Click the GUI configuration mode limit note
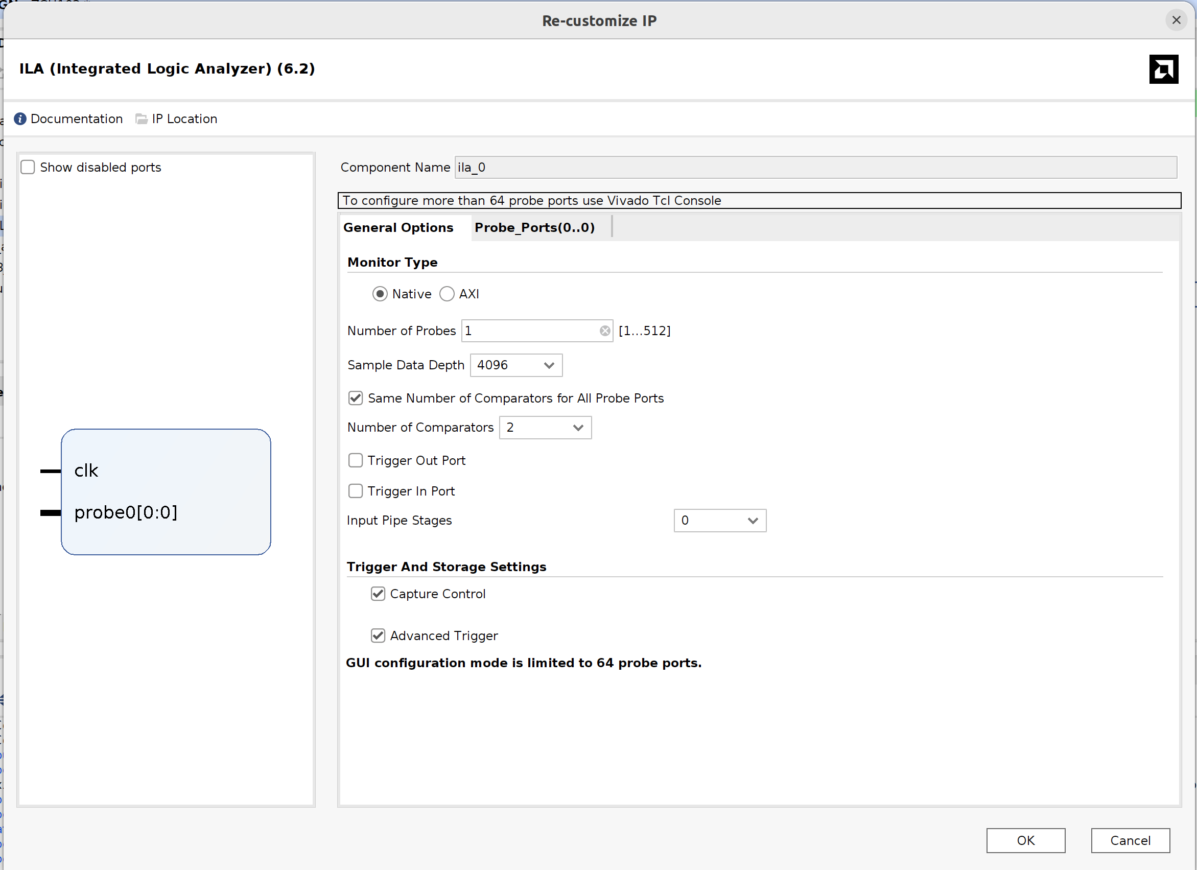The width and height of the screenshot is (1197, 870). click(x=524, y=663)
